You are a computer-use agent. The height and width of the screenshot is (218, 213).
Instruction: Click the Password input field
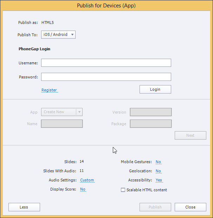(106, 77)
